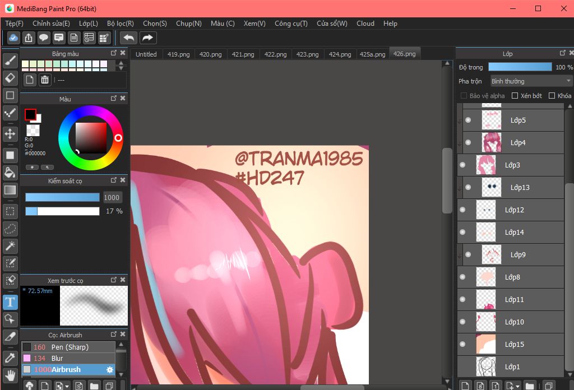This screenshot has height=390, width=574.
Task: Select the Lasso tool
Action: pos(10,229)
